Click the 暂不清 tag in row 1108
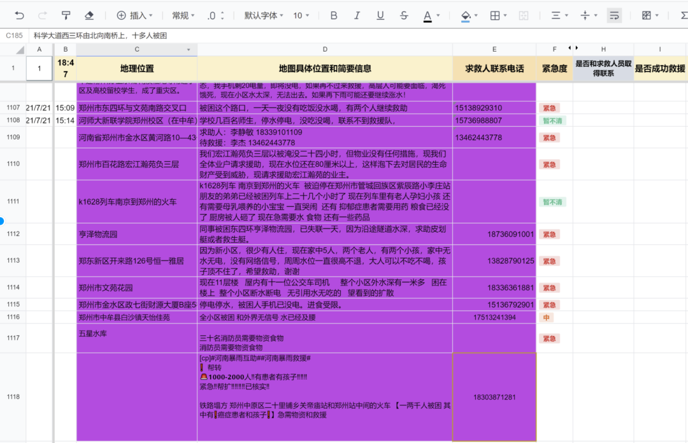The height and width of the screenshot is (443, 688). click(x=552, y=121)
